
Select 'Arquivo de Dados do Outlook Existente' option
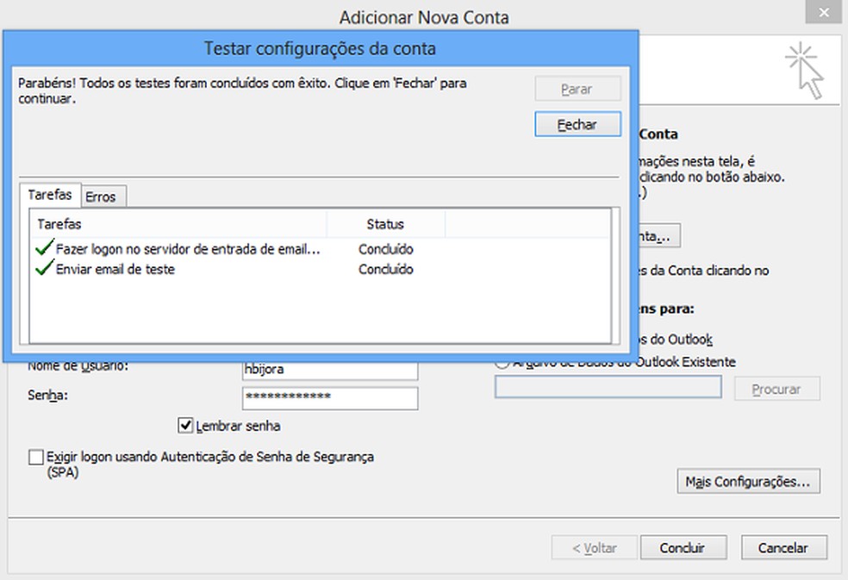coord(502,362)
